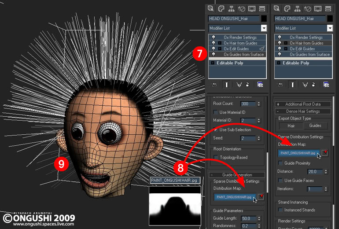The height and width of the screenshot is (229, 339).
Task: Open Configure Modifier Sets under right modifier stack
Action: [x=326, y=85]
